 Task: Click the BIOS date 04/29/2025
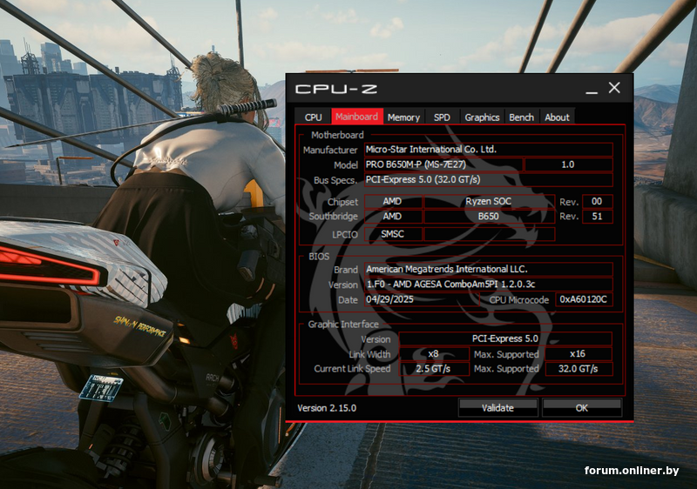point(422,299)
